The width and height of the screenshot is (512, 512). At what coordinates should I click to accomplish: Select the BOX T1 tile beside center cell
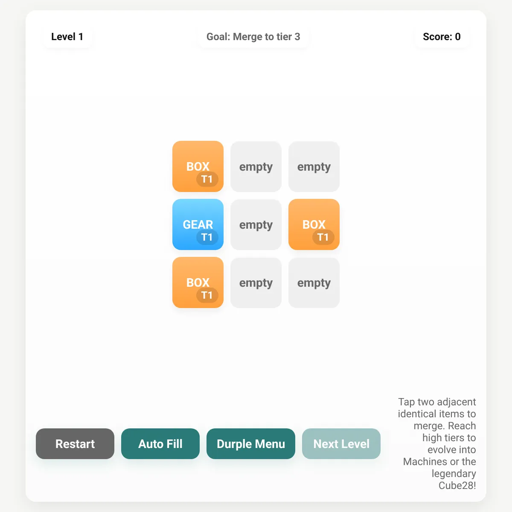coord(314,224)
